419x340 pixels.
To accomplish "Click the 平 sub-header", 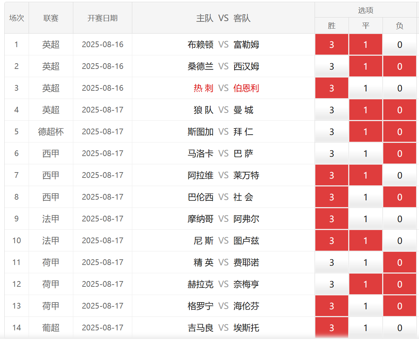I will [366, 26].
